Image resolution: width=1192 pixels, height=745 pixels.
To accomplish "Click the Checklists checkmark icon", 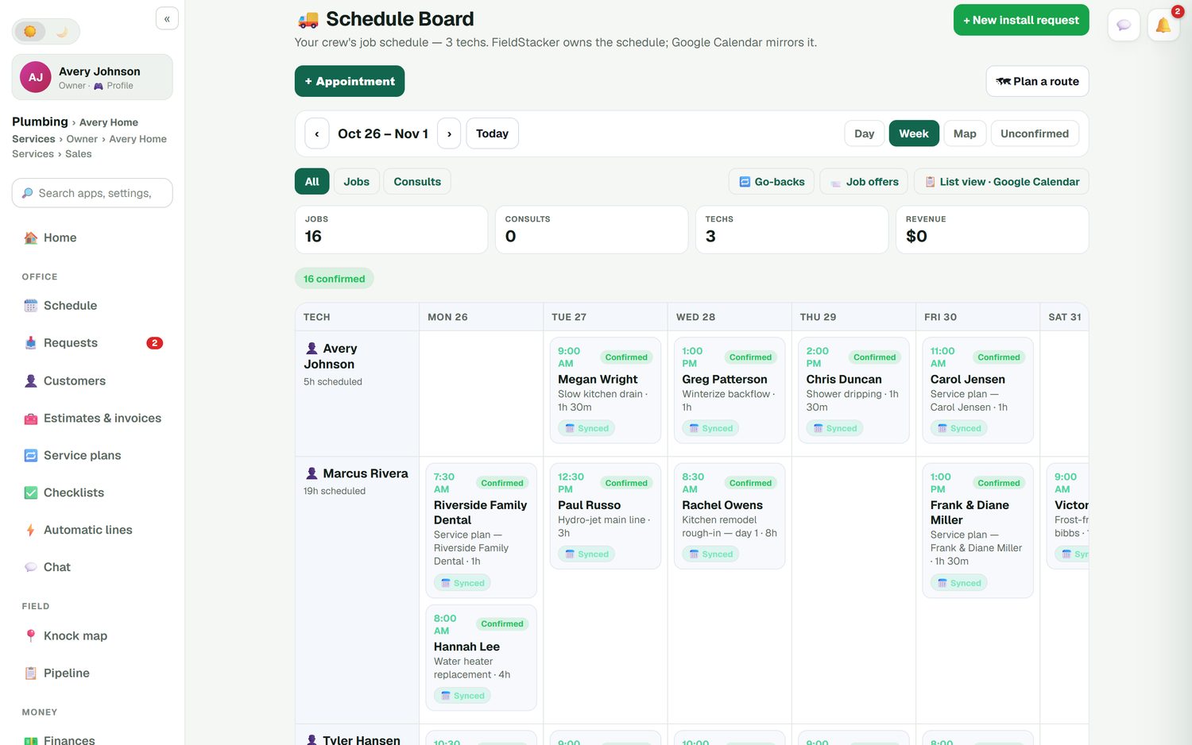I will click(30, 493).
